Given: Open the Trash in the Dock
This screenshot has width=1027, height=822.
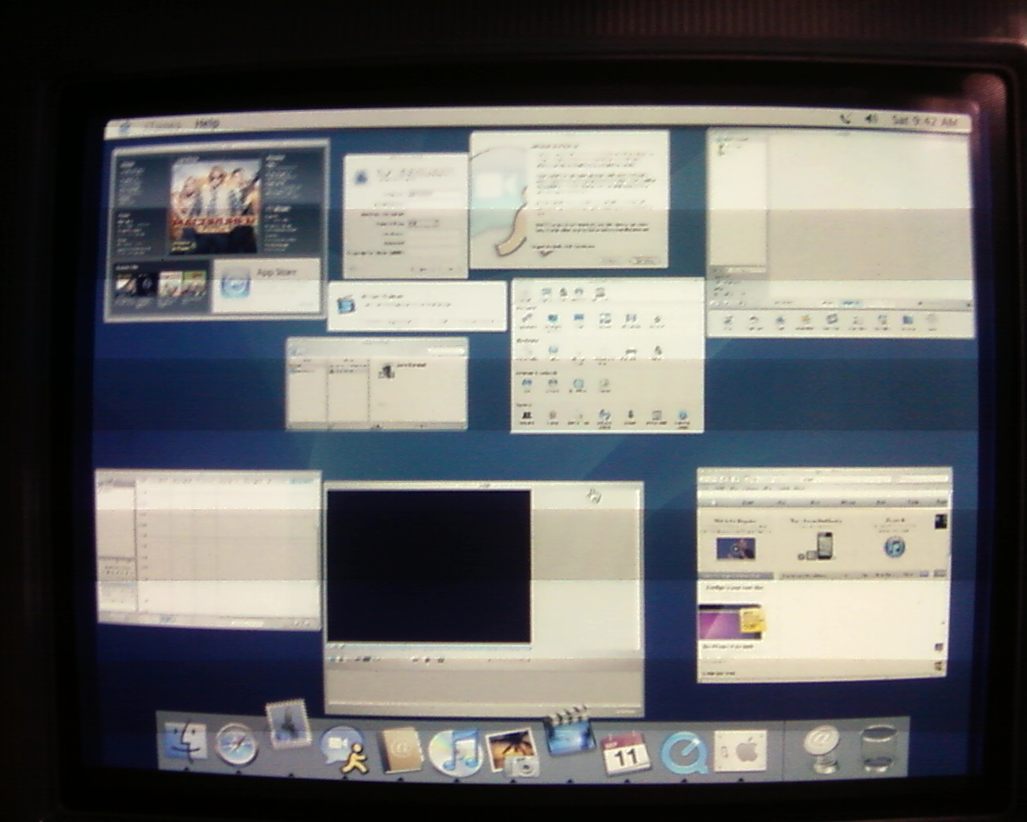Looking at the screenshot, I should [x=879, y=750].
